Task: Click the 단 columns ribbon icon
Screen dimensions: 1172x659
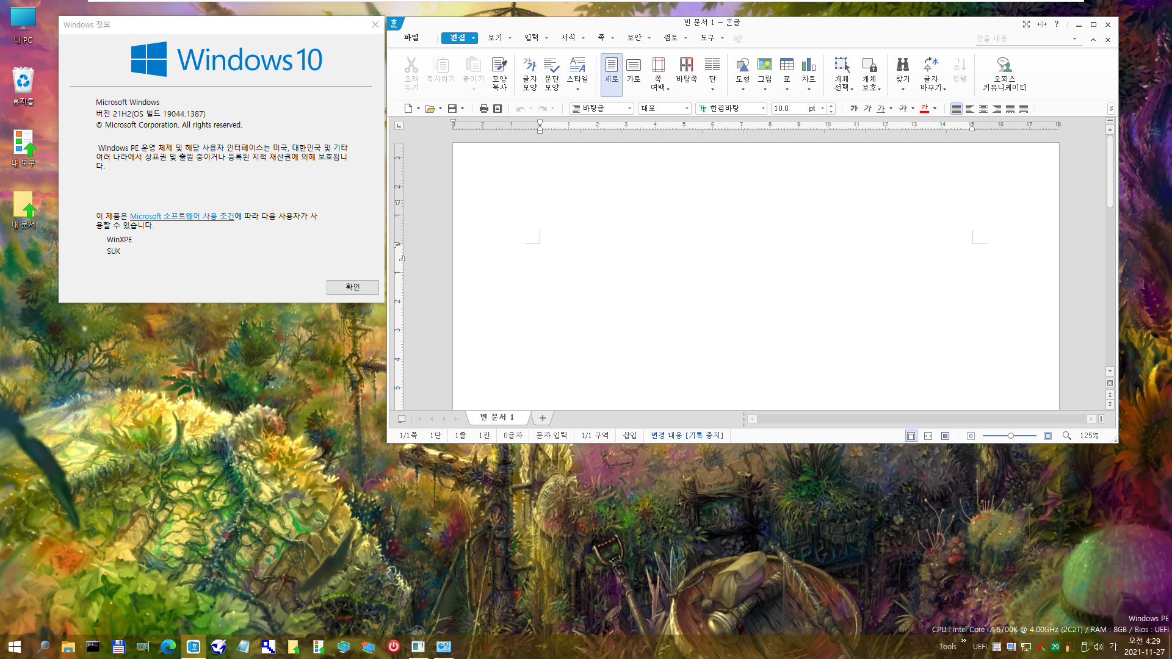Action: click(x=712, y=74)
